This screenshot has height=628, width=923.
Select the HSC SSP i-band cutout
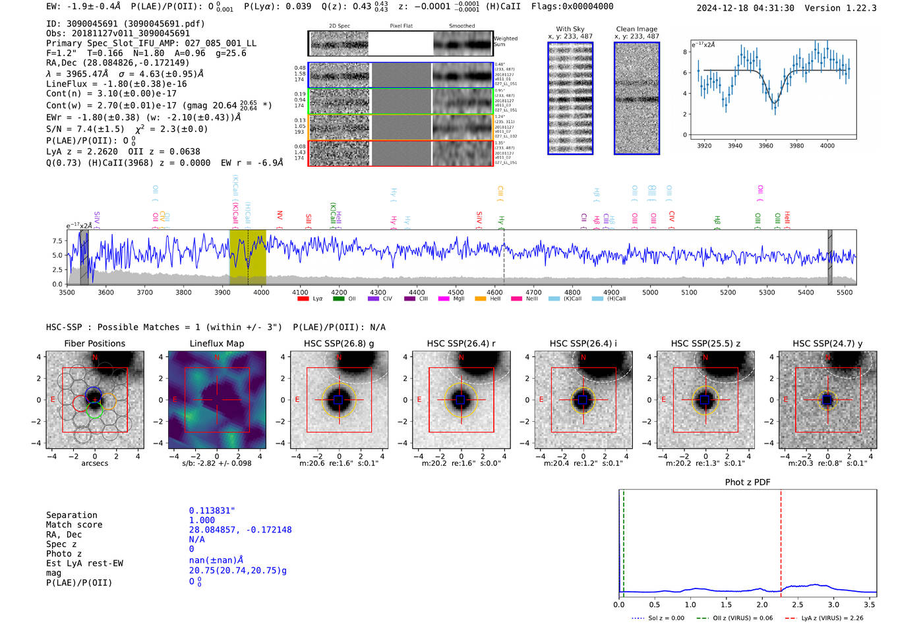point(583,400)
